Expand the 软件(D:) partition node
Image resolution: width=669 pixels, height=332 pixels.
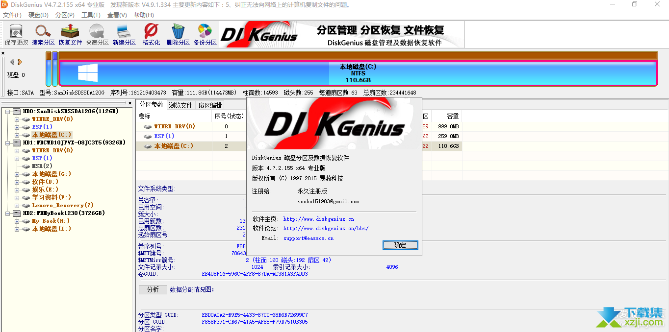click(17, 182)
